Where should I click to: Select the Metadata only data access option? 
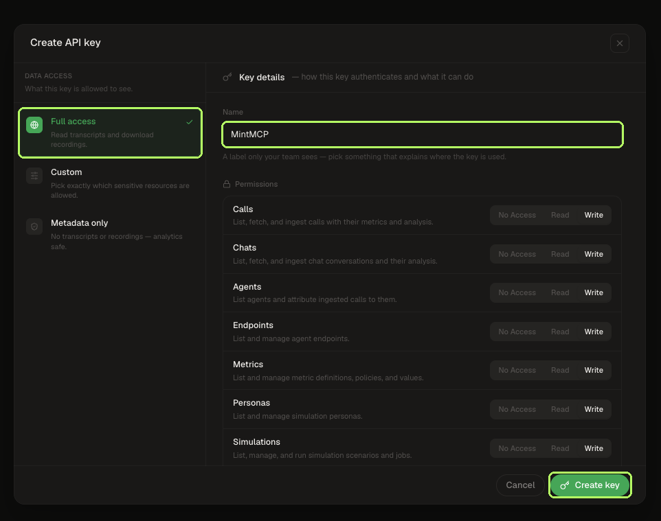(x=110, y=234)
